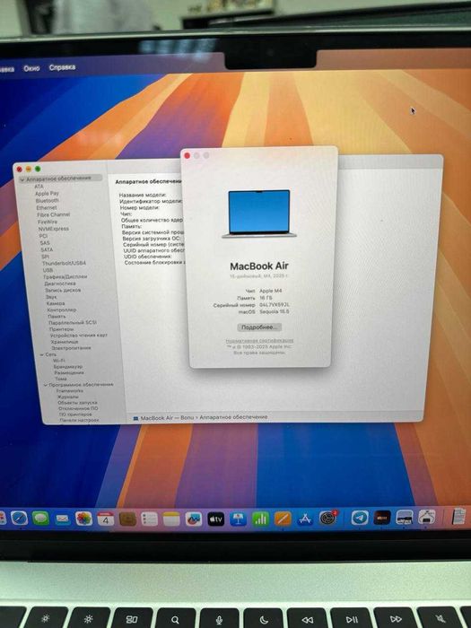Open the Справка menu

[62, 67]
